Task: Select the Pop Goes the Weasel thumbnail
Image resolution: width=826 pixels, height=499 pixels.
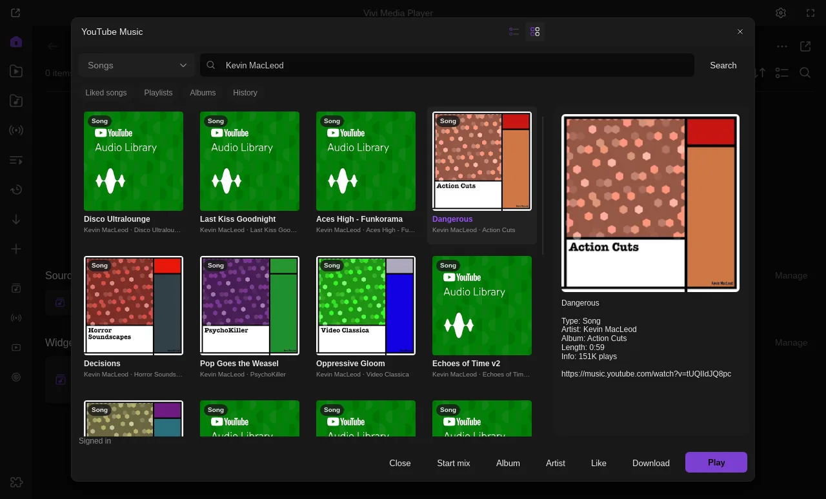Action: pyautogui.click(x=250, y=306)
